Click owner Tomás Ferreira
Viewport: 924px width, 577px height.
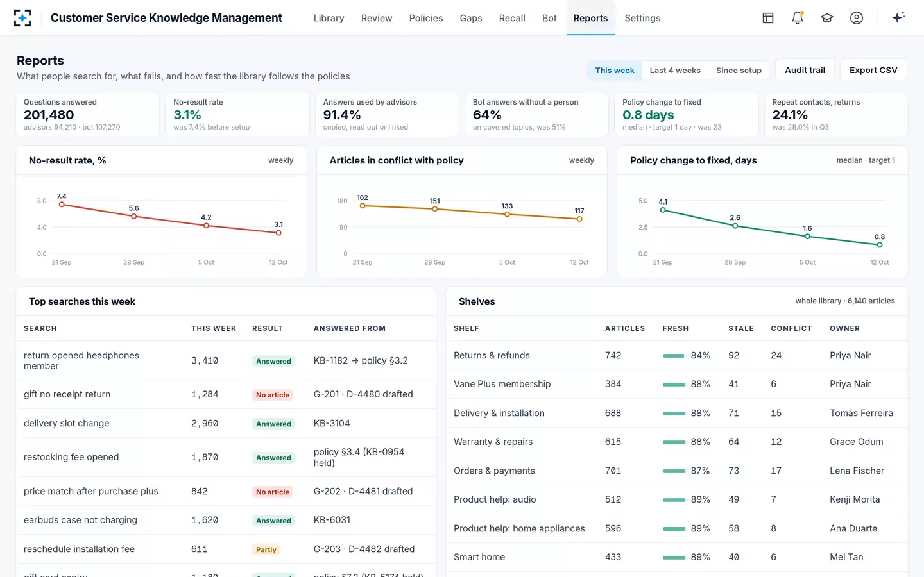point(861,413)
